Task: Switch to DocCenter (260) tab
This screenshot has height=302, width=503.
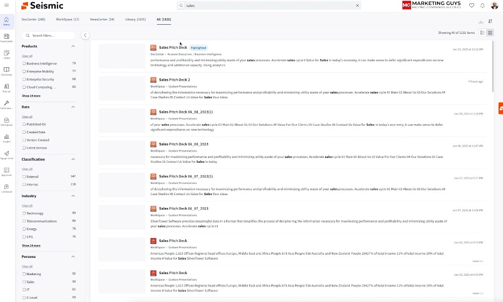Action: click(33, 19)
